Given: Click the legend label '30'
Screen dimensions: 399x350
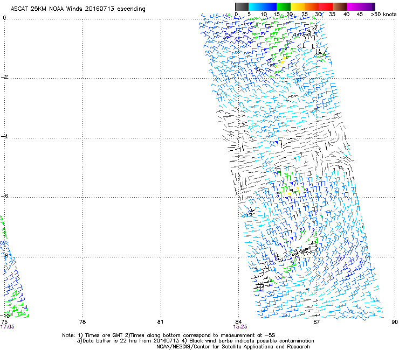Looking at the screenshot, I should [x=318, y=15].
